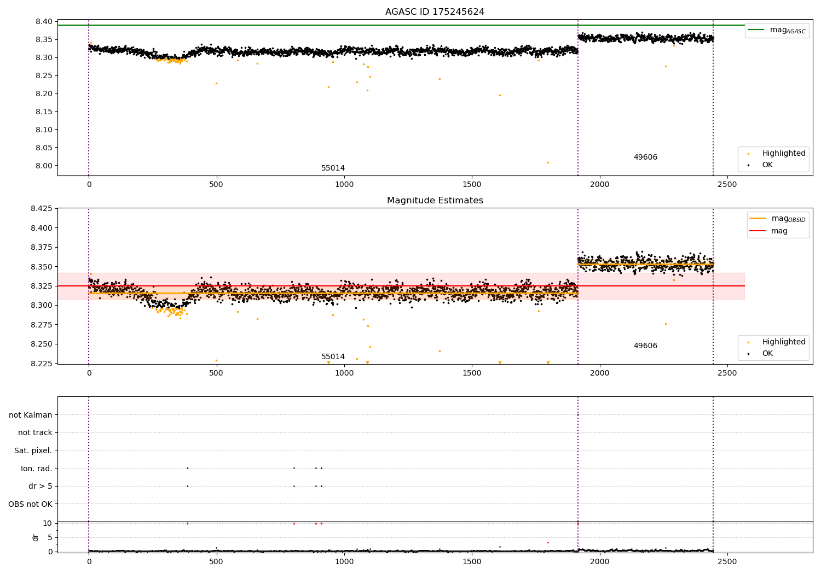Click the lowest orange outlier near 8.00 in top plot

[x=548, y=162]
